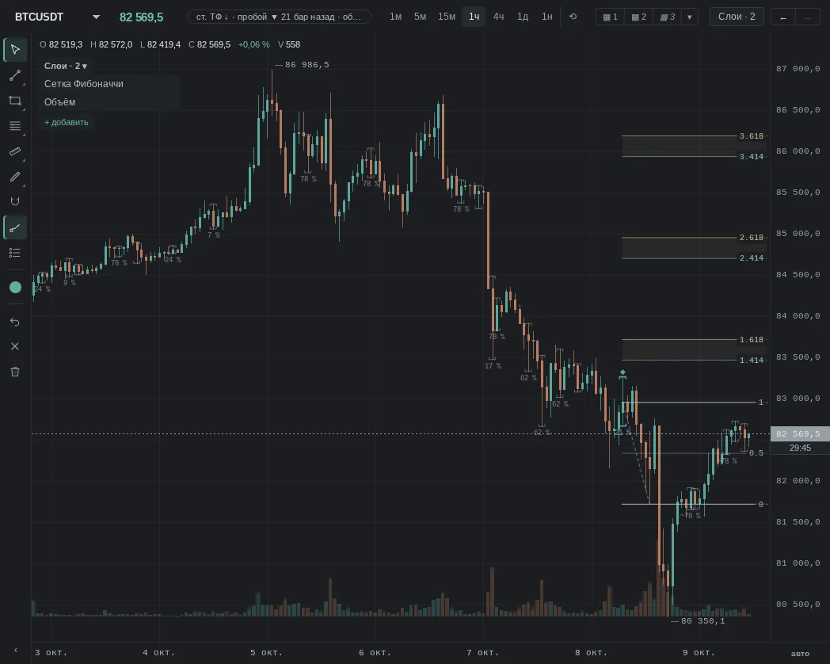The width and height of the screenshot is (830, 664).
Task: Delete drawings with the trash icon
Action: click(15, 372)
